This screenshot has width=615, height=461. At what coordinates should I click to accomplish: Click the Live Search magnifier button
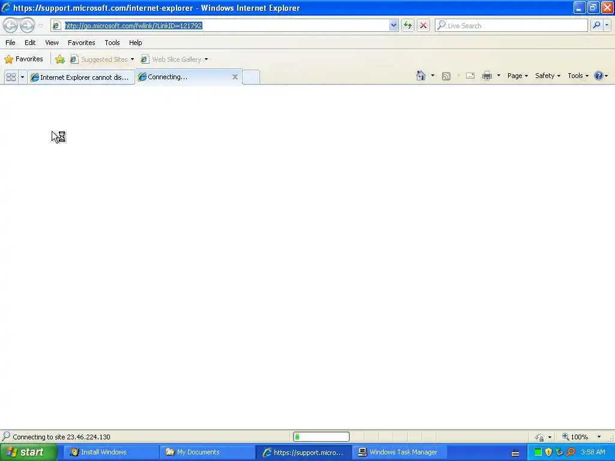click(596, 25)
